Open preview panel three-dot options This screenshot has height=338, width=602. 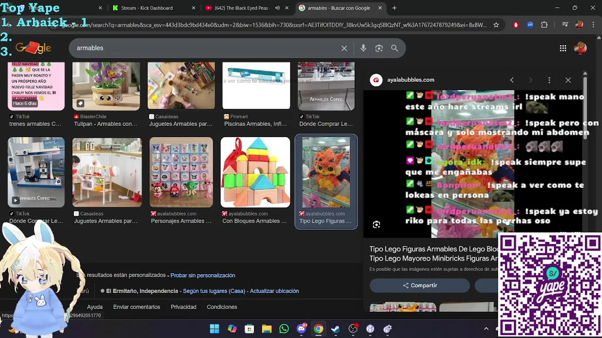549,80
